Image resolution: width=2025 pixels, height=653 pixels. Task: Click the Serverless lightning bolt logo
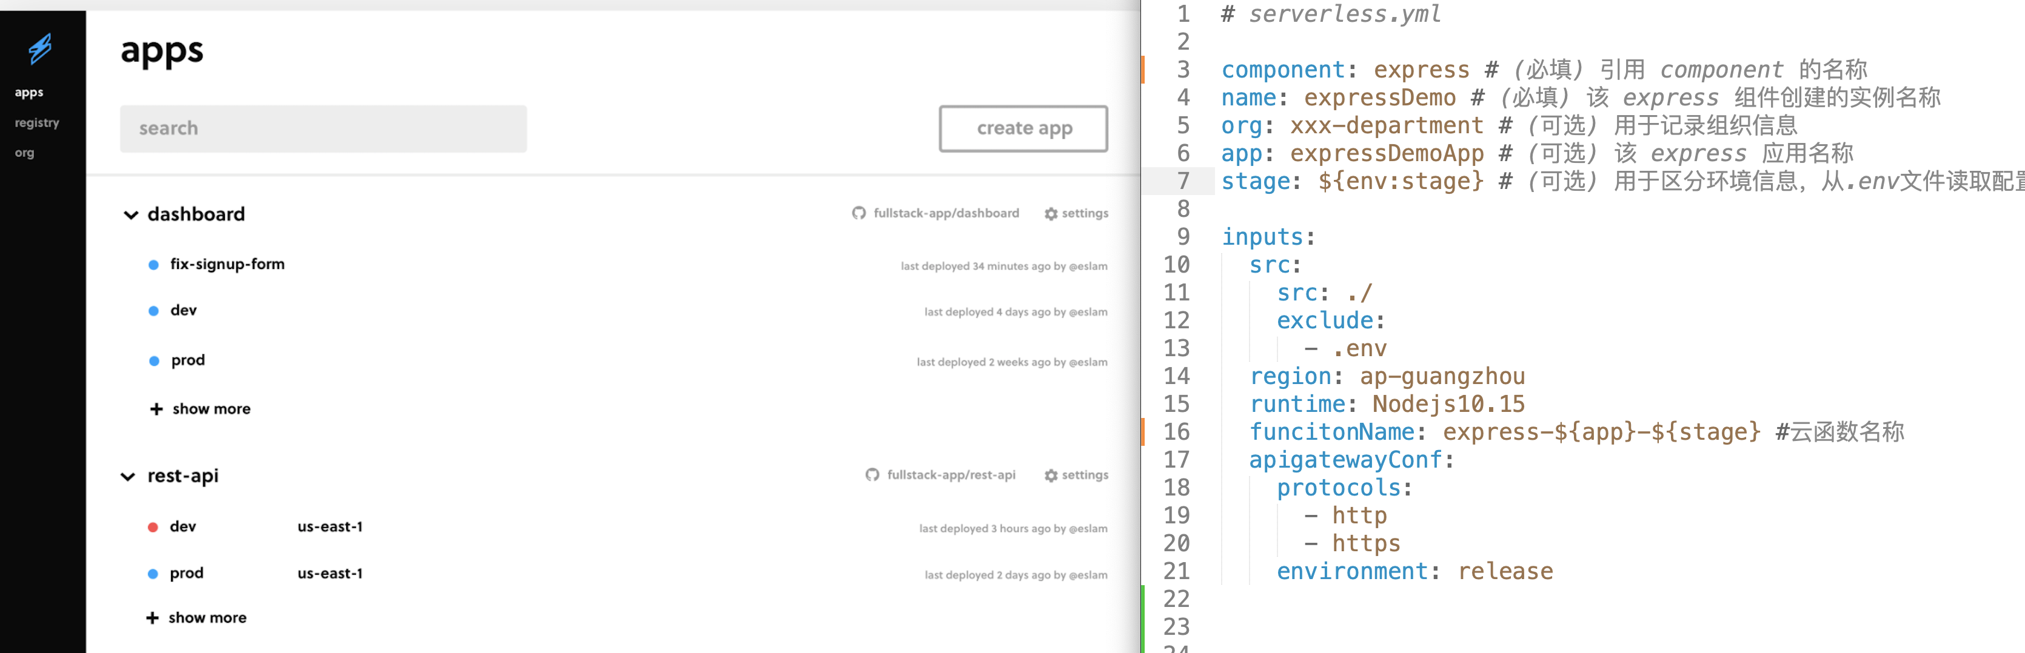(40, 48)
